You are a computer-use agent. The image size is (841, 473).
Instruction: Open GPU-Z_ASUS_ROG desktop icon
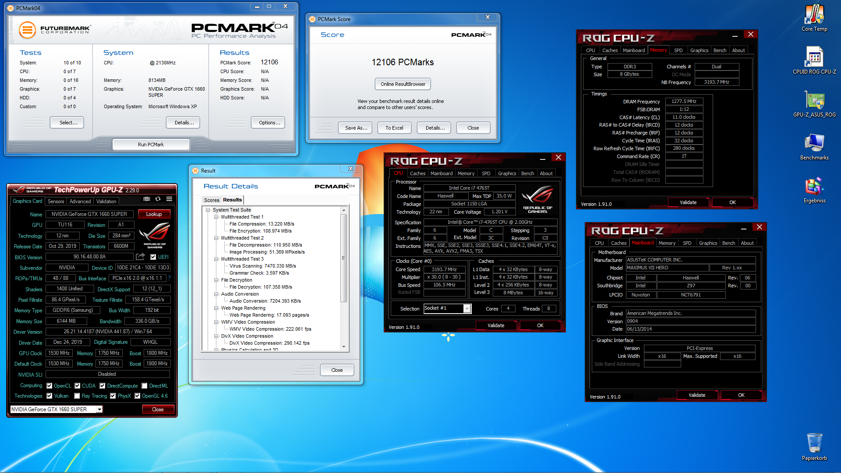tap(814, 104)
